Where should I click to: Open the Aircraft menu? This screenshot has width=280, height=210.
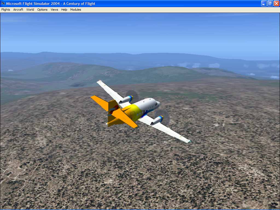point(18,10)
